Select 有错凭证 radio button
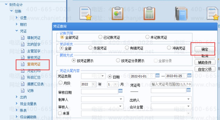Image resolution: width=220 pixels, height=120 pixels. pos(127,48)
